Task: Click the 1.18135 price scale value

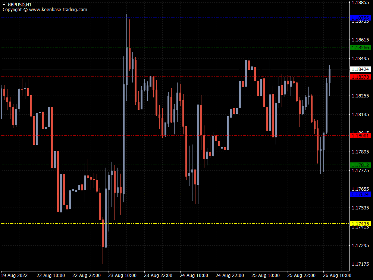Action: tap(360, 115)
